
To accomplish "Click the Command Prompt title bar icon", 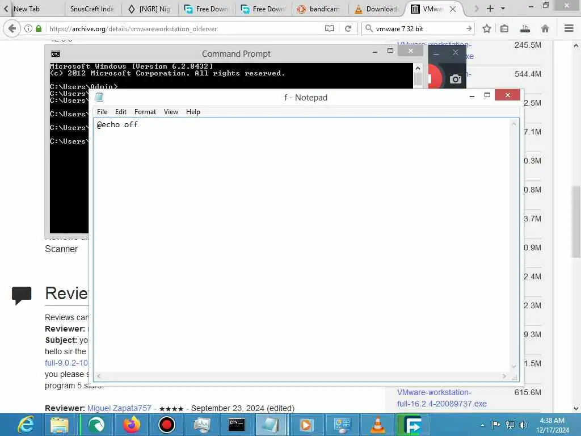I will 56,54.
